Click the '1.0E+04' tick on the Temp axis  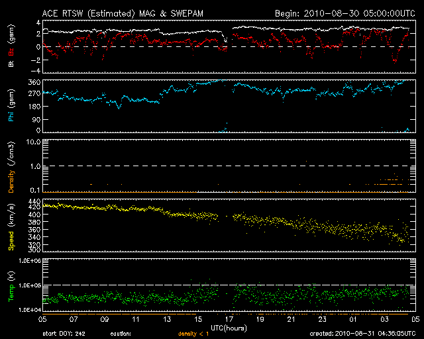click(x=30, y=310)
